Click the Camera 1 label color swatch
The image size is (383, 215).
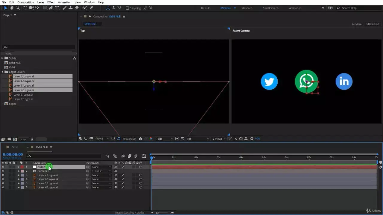22,171
